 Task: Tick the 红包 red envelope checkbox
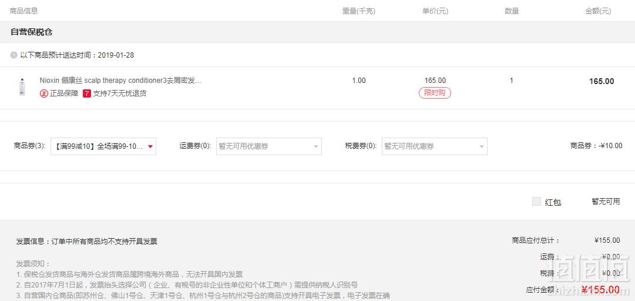[536, 201]
